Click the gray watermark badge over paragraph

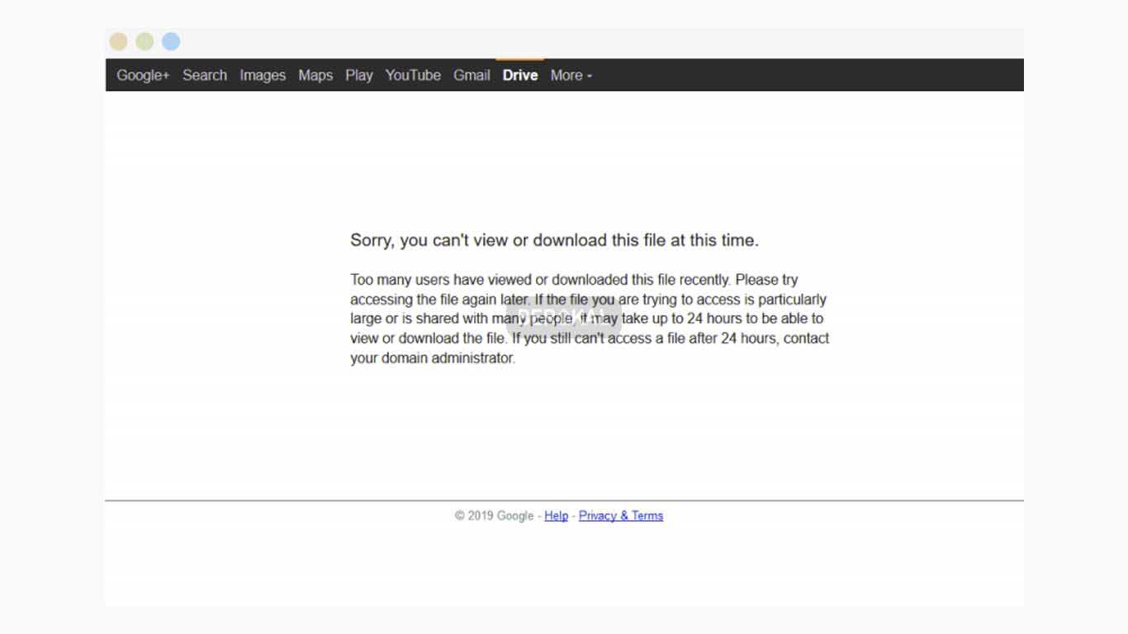(563, 317)
